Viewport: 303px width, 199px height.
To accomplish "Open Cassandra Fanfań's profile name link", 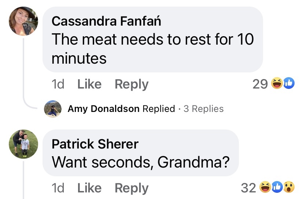I will [x=106, y=21].
